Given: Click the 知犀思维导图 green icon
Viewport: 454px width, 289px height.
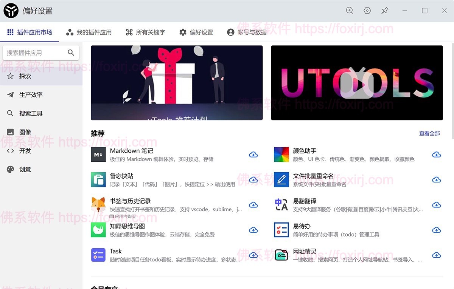Looking at the screenshot, I should [98, 230].
